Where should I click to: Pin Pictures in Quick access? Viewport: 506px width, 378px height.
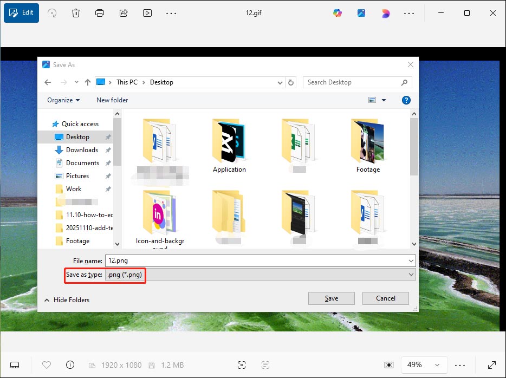108,175
